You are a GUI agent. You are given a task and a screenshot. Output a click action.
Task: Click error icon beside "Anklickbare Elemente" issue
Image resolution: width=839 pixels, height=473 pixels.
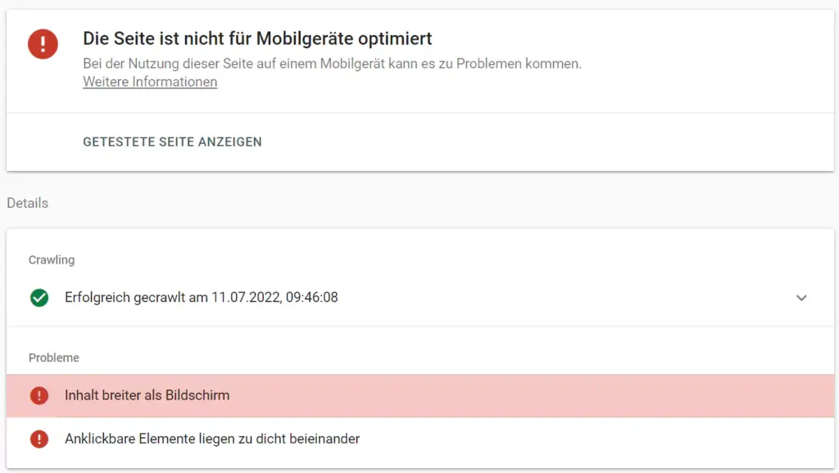tap(39, 439)
